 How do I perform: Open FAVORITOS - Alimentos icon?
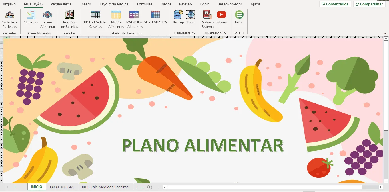134,19
